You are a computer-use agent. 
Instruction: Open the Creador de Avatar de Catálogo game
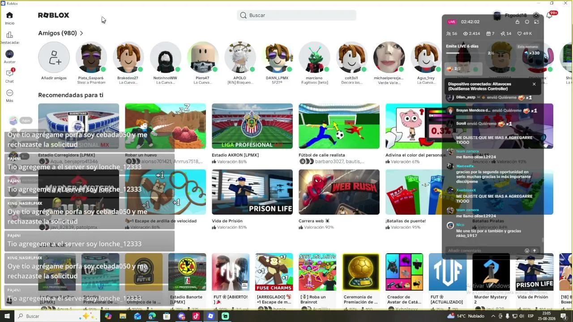[404, 272]
